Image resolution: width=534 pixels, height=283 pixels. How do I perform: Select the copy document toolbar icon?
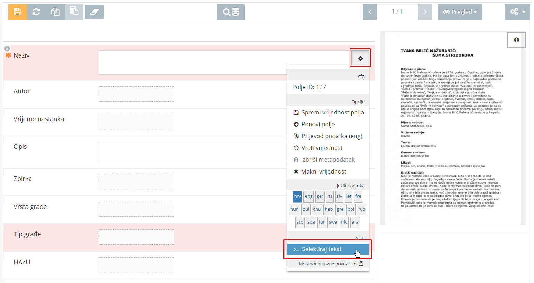click(x=55, y=11)
